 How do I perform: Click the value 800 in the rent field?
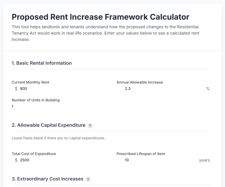tap(24, 89)
